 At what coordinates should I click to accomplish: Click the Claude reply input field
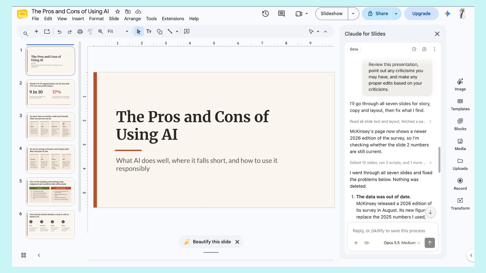tap(392, 231)
